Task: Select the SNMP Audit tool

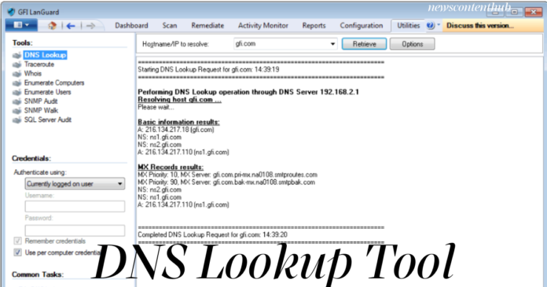Action: click(41, 101)
